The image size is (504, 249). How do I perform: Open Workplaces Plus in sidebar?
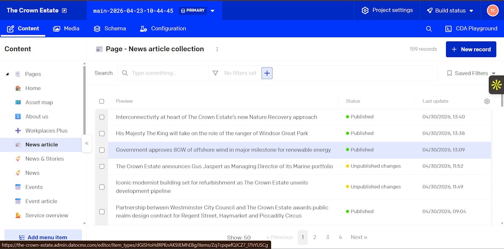click(46, 131)
